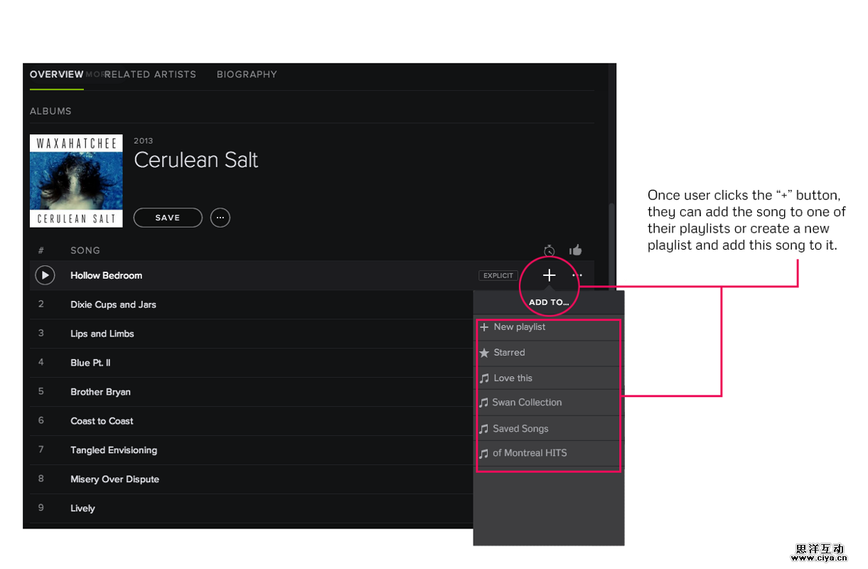
Task: Click the Cerulean Salt album cover
Action: [76, 181]
